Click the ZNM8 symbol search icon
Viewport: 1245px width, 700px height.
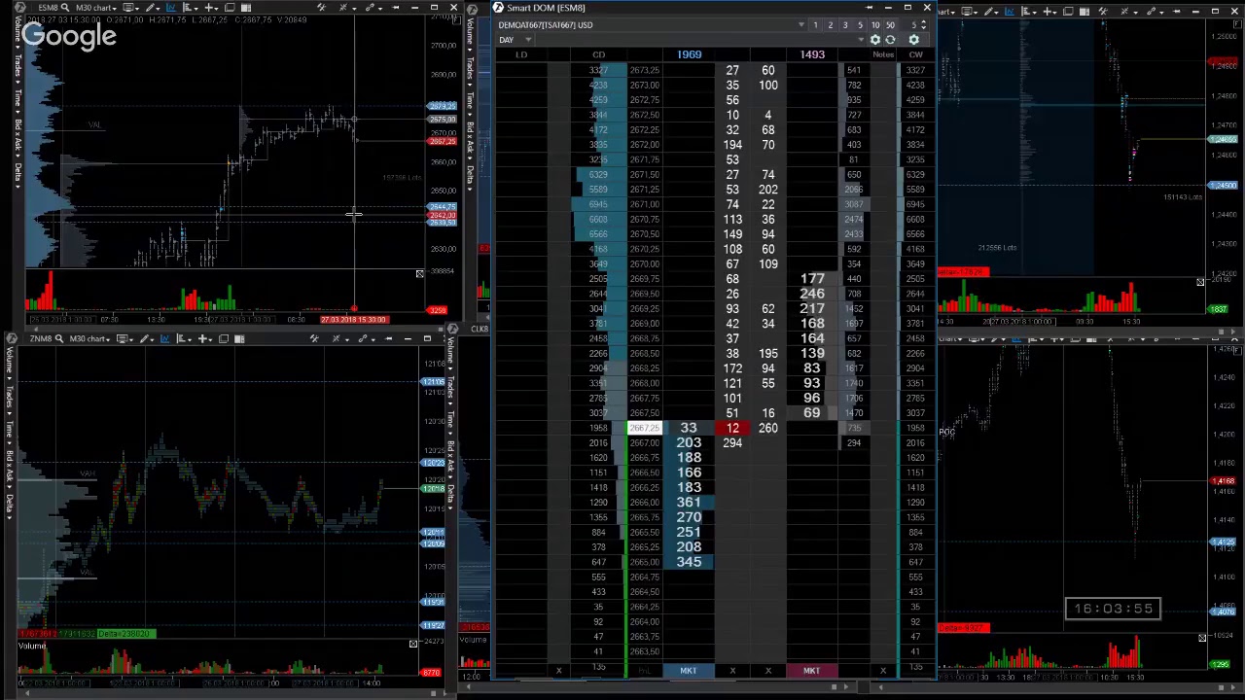(59, 338)
